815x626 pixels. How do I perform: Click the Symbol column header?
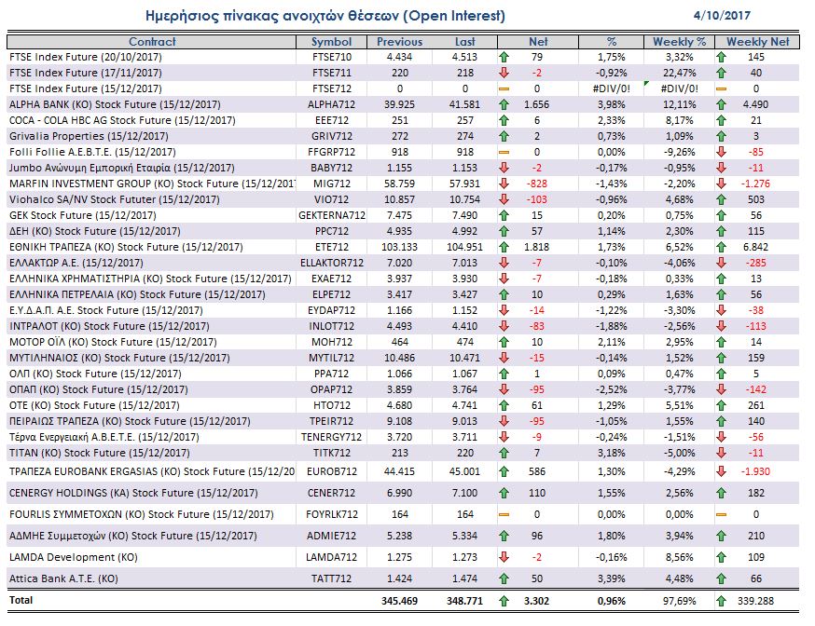coord(331,42)
